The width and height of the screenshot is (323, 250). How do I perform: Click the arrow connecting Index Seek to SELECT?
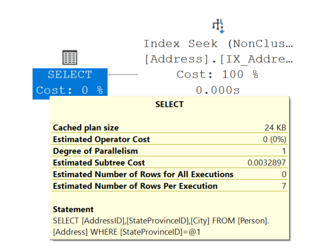click(x=123, y=74)
